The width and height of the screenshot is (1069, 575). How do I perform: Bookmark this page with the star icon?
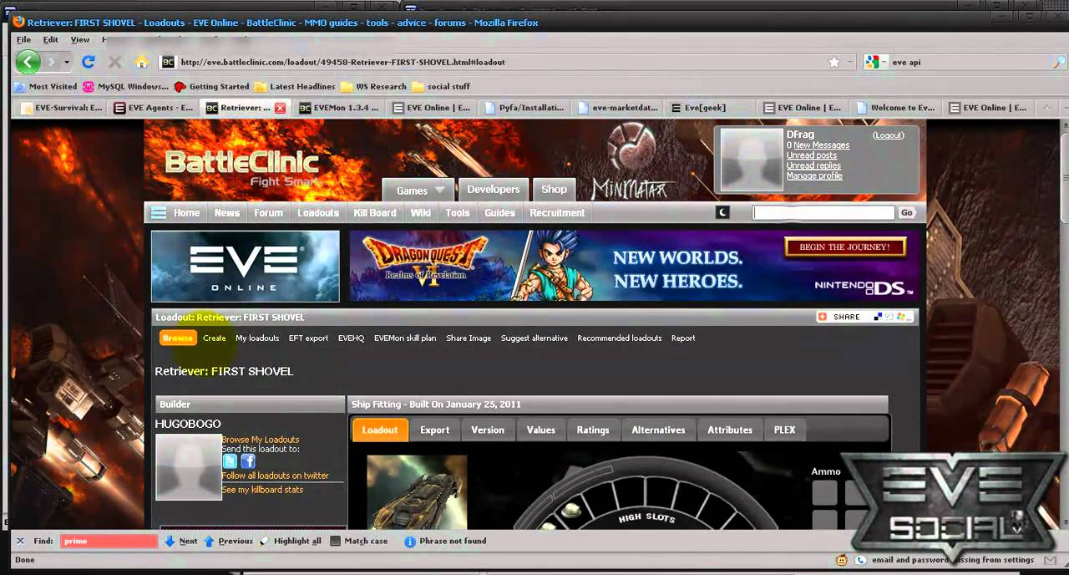(x=833, y=62)
